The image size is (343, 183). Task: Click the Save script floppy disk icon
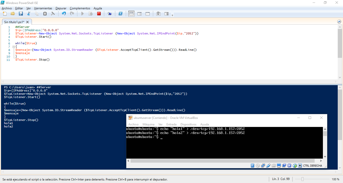(21, 14)
